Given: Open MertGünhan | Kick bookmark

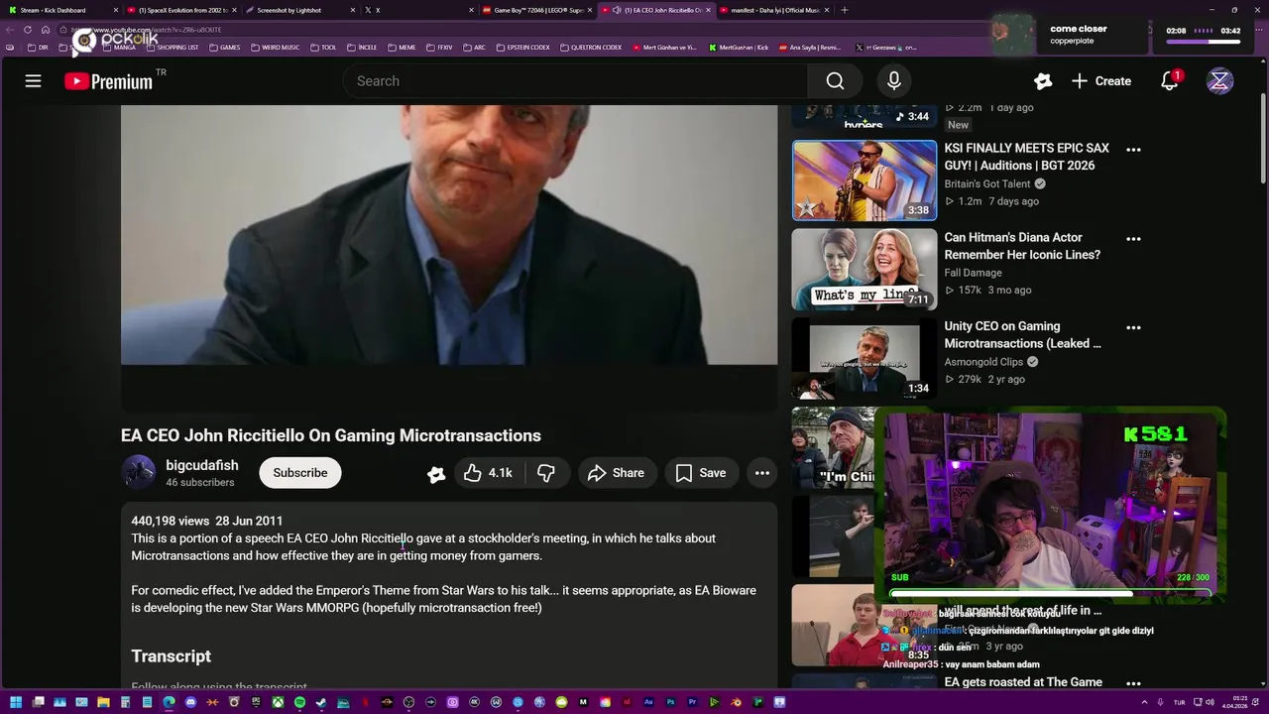Looking at the screenshot, I should point(739,48).
